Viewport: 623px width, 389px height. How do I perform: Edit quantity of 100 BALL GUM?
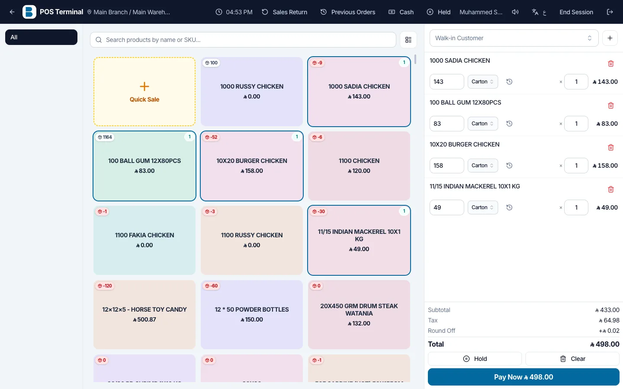click(576, 124)
